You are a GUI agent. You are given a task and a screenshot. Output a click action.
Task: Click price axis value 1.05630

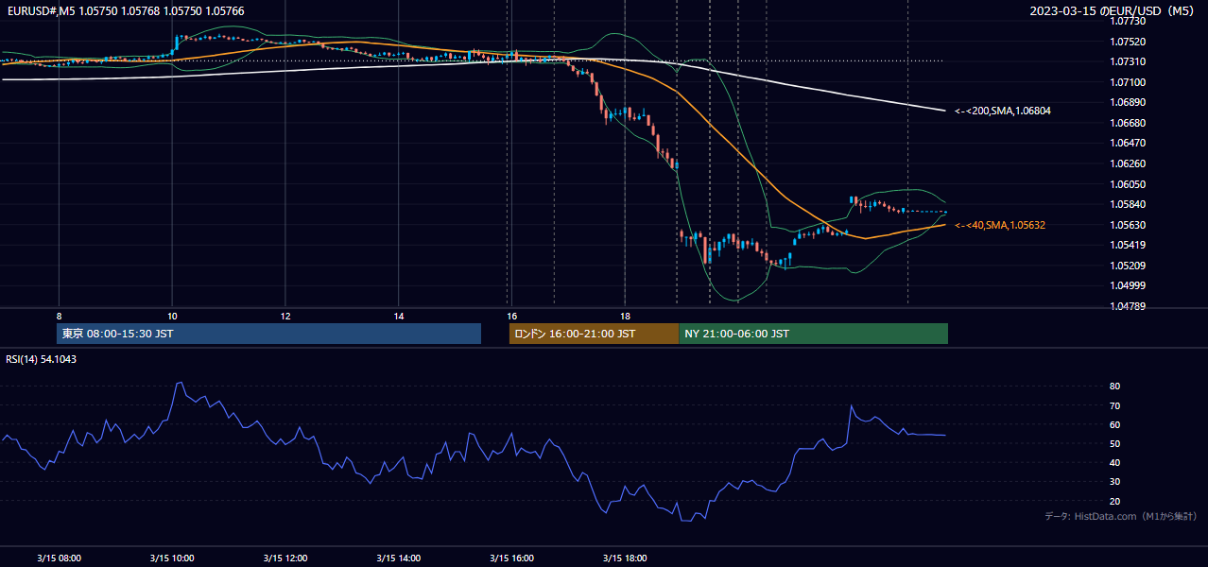click(x=1128, y=225)
